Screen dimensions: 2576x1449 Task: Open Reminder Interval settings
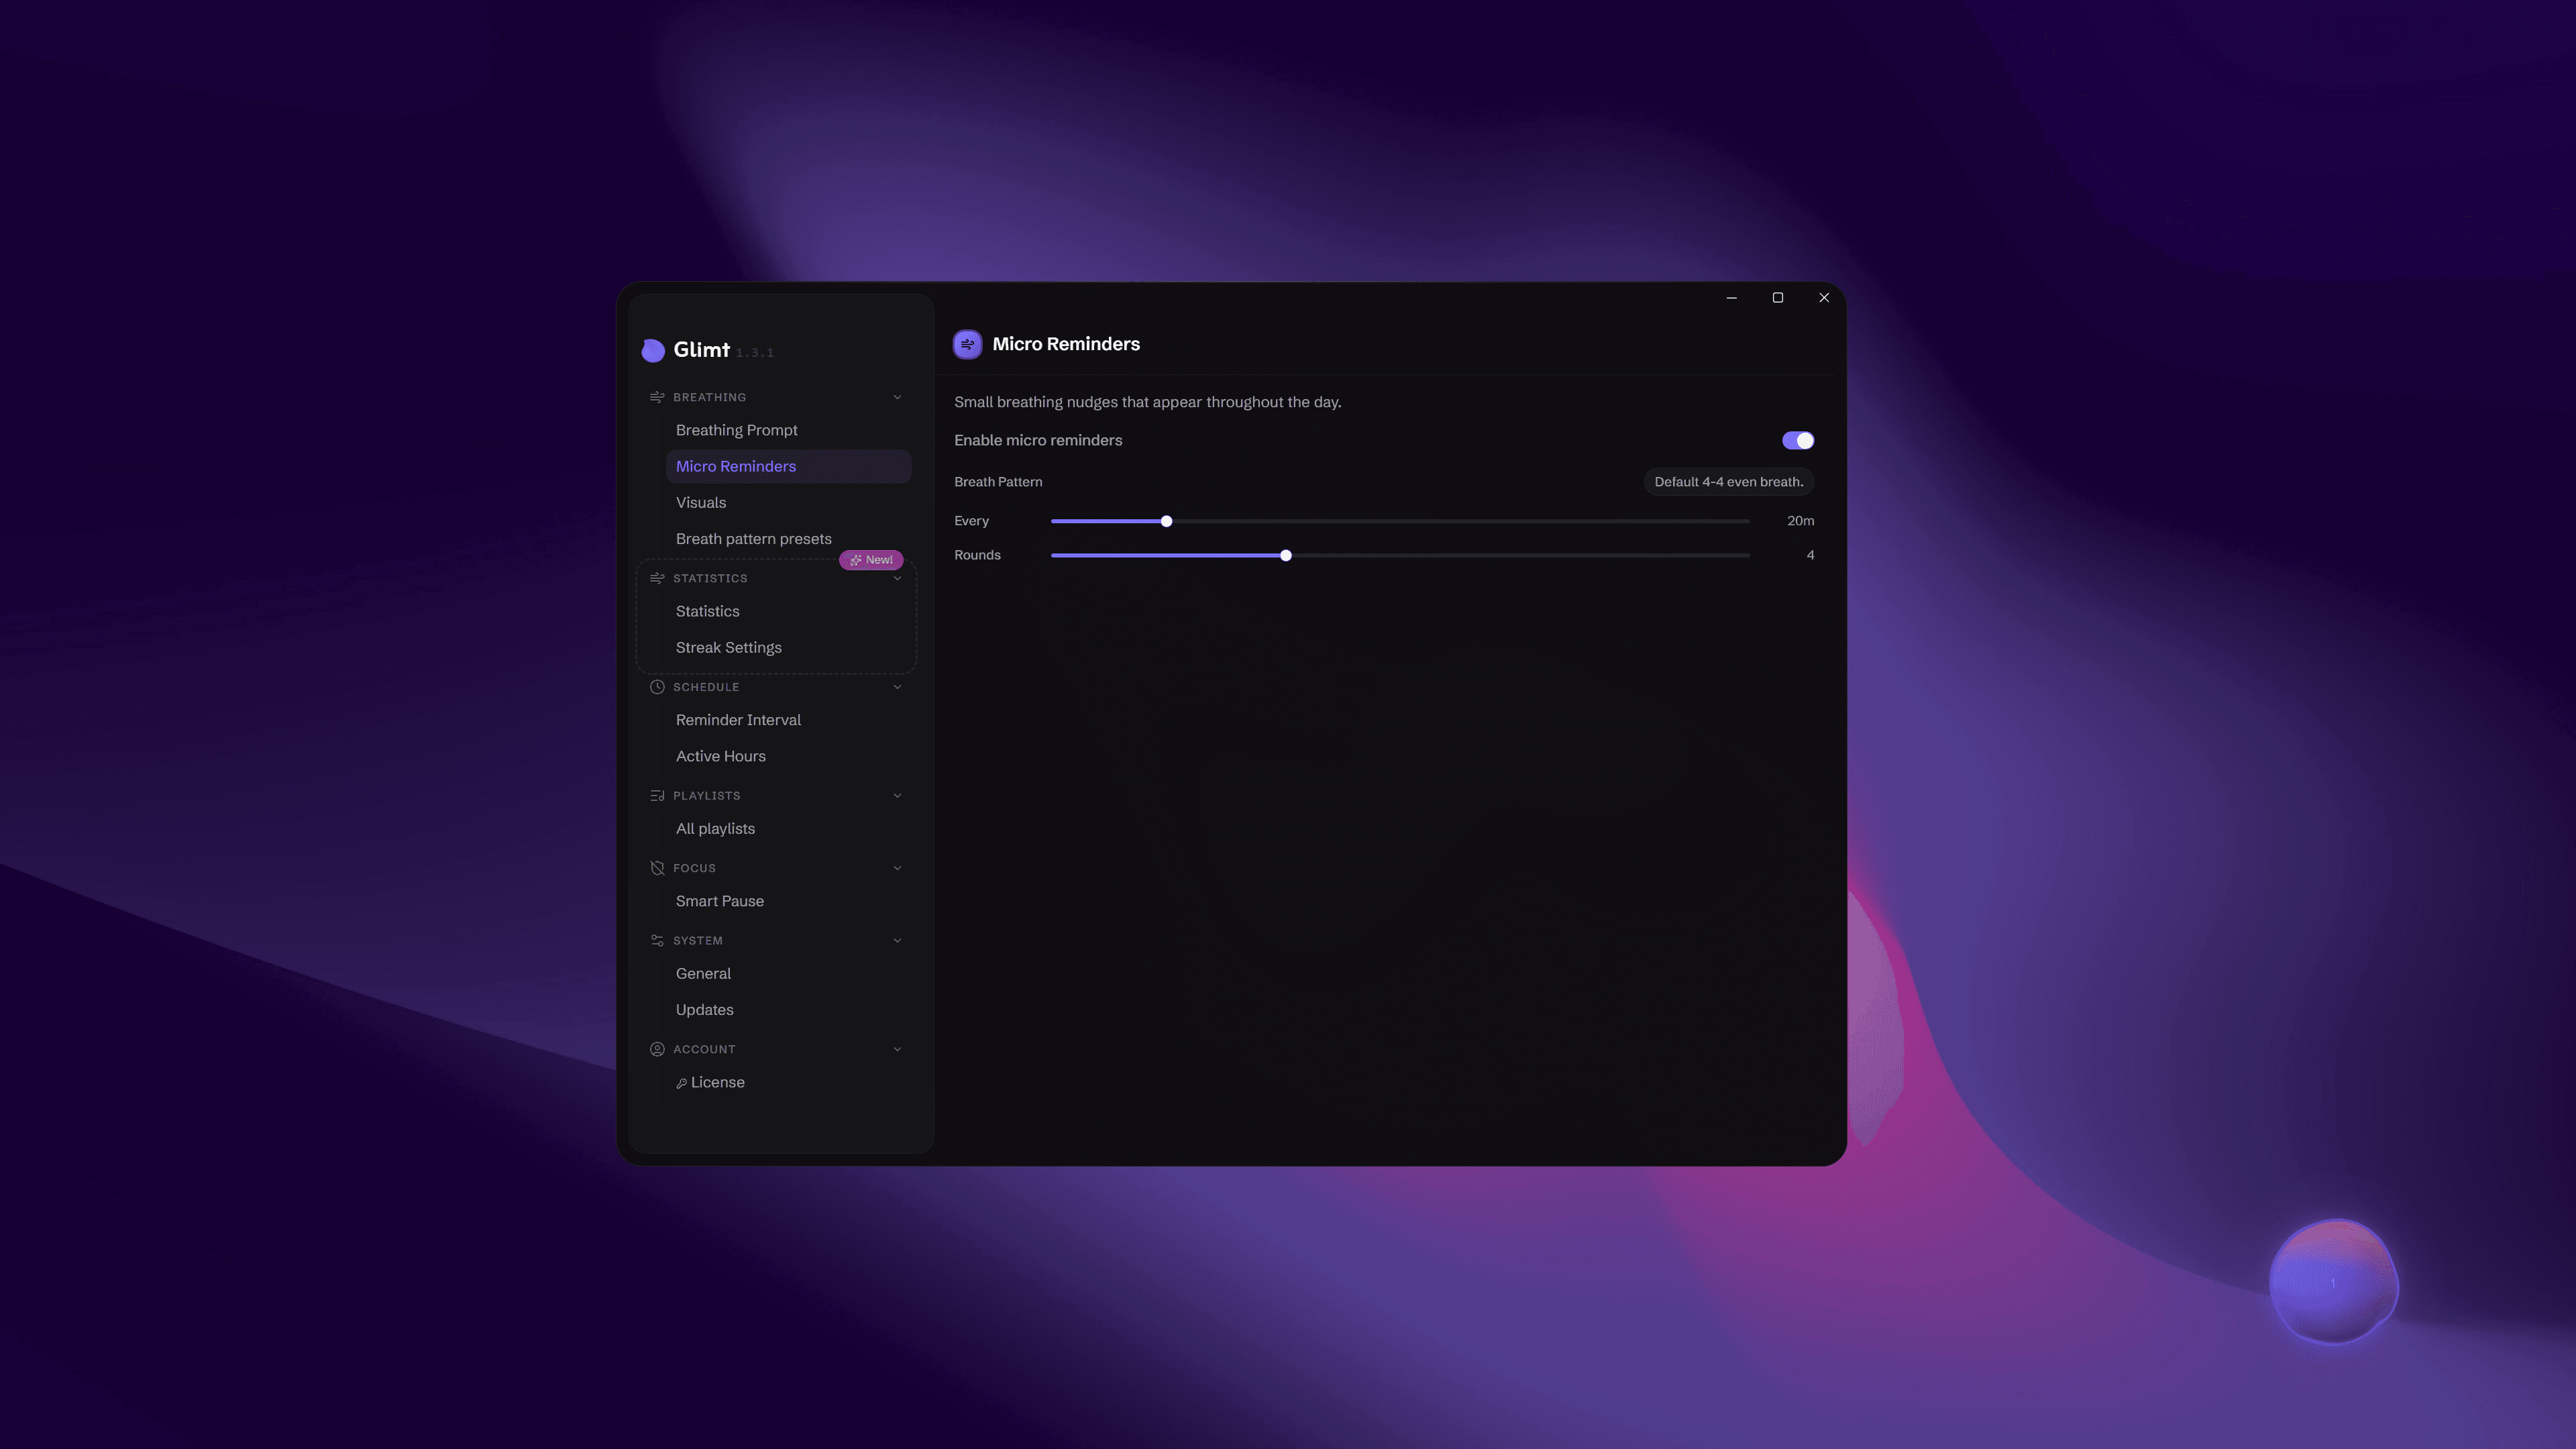tap(788, 720)
